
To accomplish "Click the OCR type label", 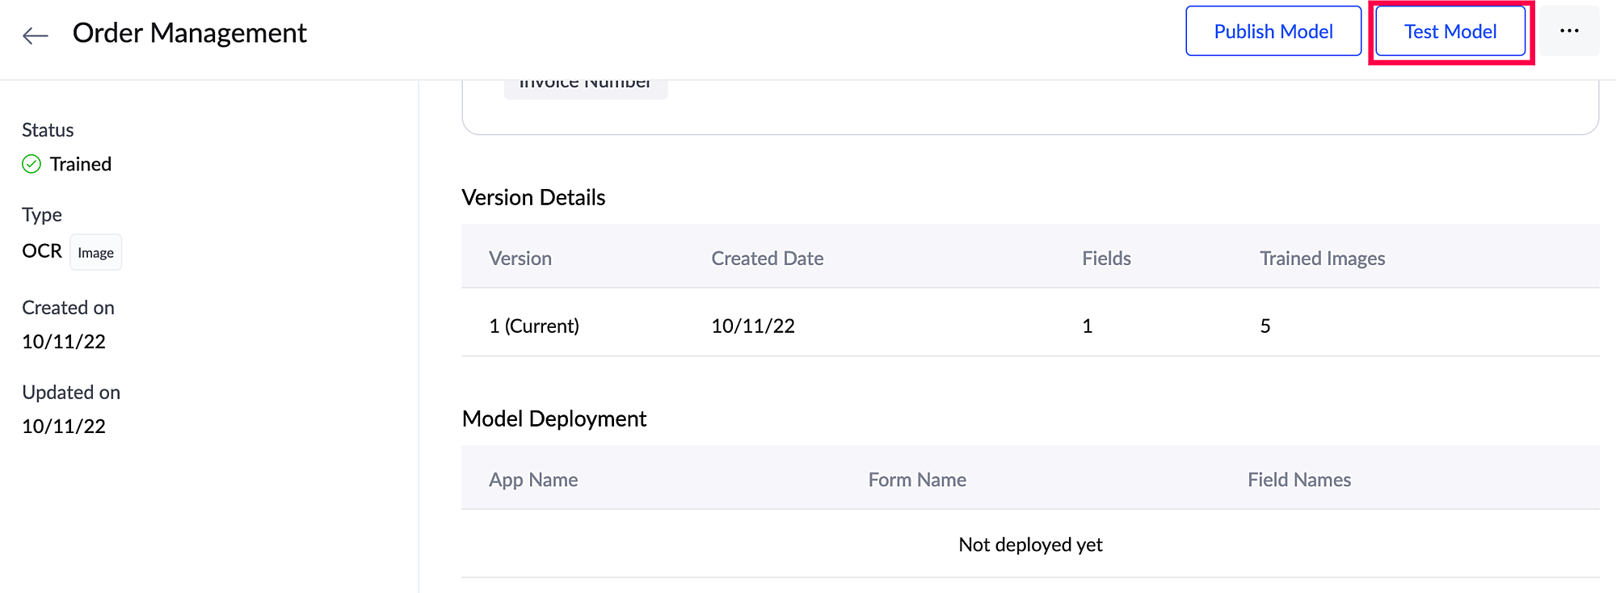I will 42,251.
